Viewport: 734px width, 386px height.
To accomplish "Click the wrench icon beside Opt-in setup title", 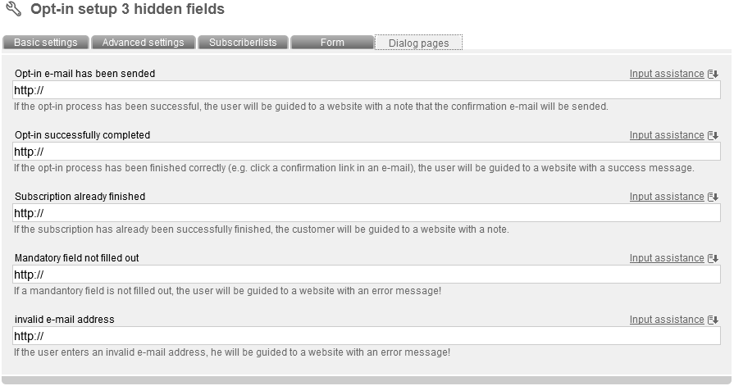I will click(13, 10).
